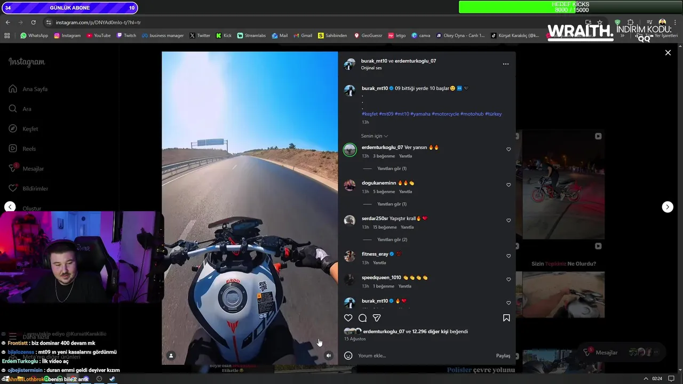
Task: Open the #yamaha hashtag
Action: coord(420,114)
